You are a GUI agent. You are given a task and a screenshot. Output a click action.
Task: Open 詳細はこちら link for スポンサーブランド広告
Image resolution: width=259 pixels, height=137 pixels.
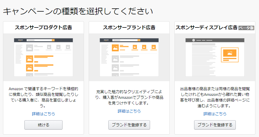(x=129, y=111)
